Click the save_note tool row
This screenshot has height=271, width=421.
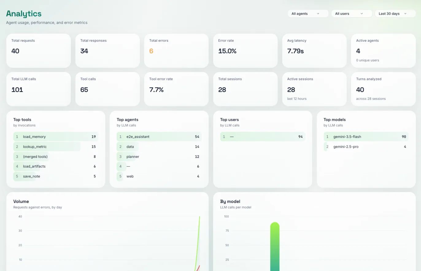(x=56, y=176)
